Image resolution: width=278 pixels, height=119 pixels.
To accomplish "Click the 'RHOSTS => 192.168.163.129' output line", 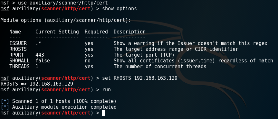I will point(37,84).
